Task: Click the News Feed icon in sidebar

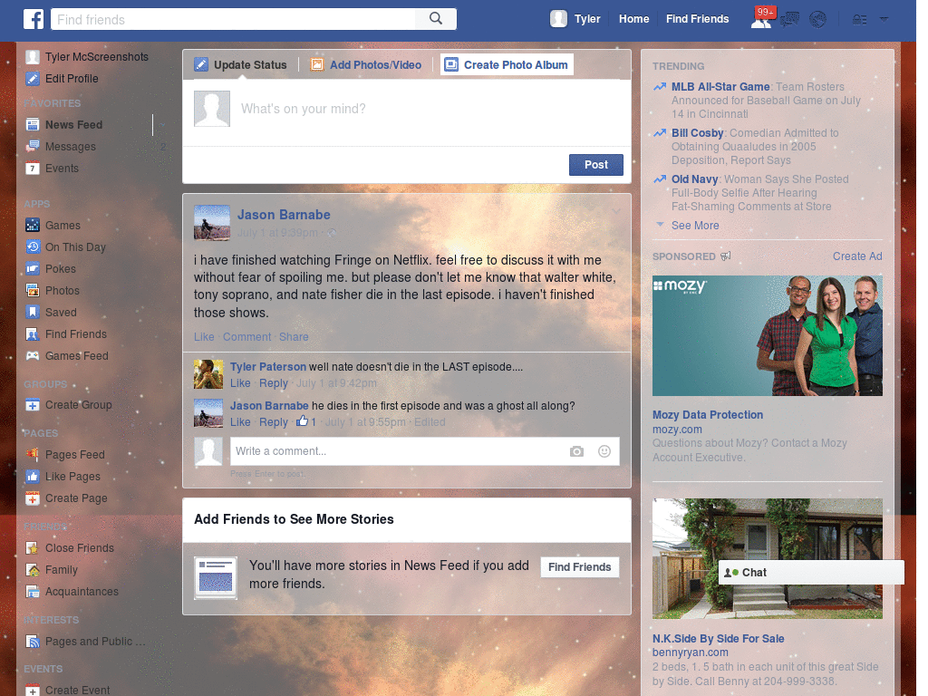Action: click(x=33, y=125)
